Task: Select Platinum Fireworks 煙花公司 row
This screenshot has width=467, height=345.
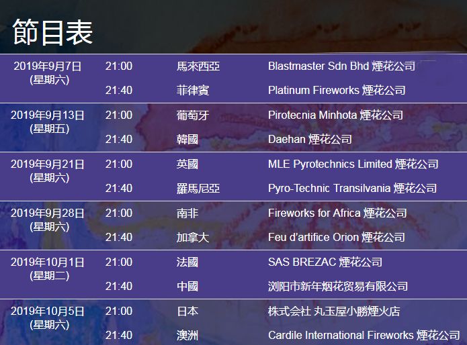Action: pos(337,90)
